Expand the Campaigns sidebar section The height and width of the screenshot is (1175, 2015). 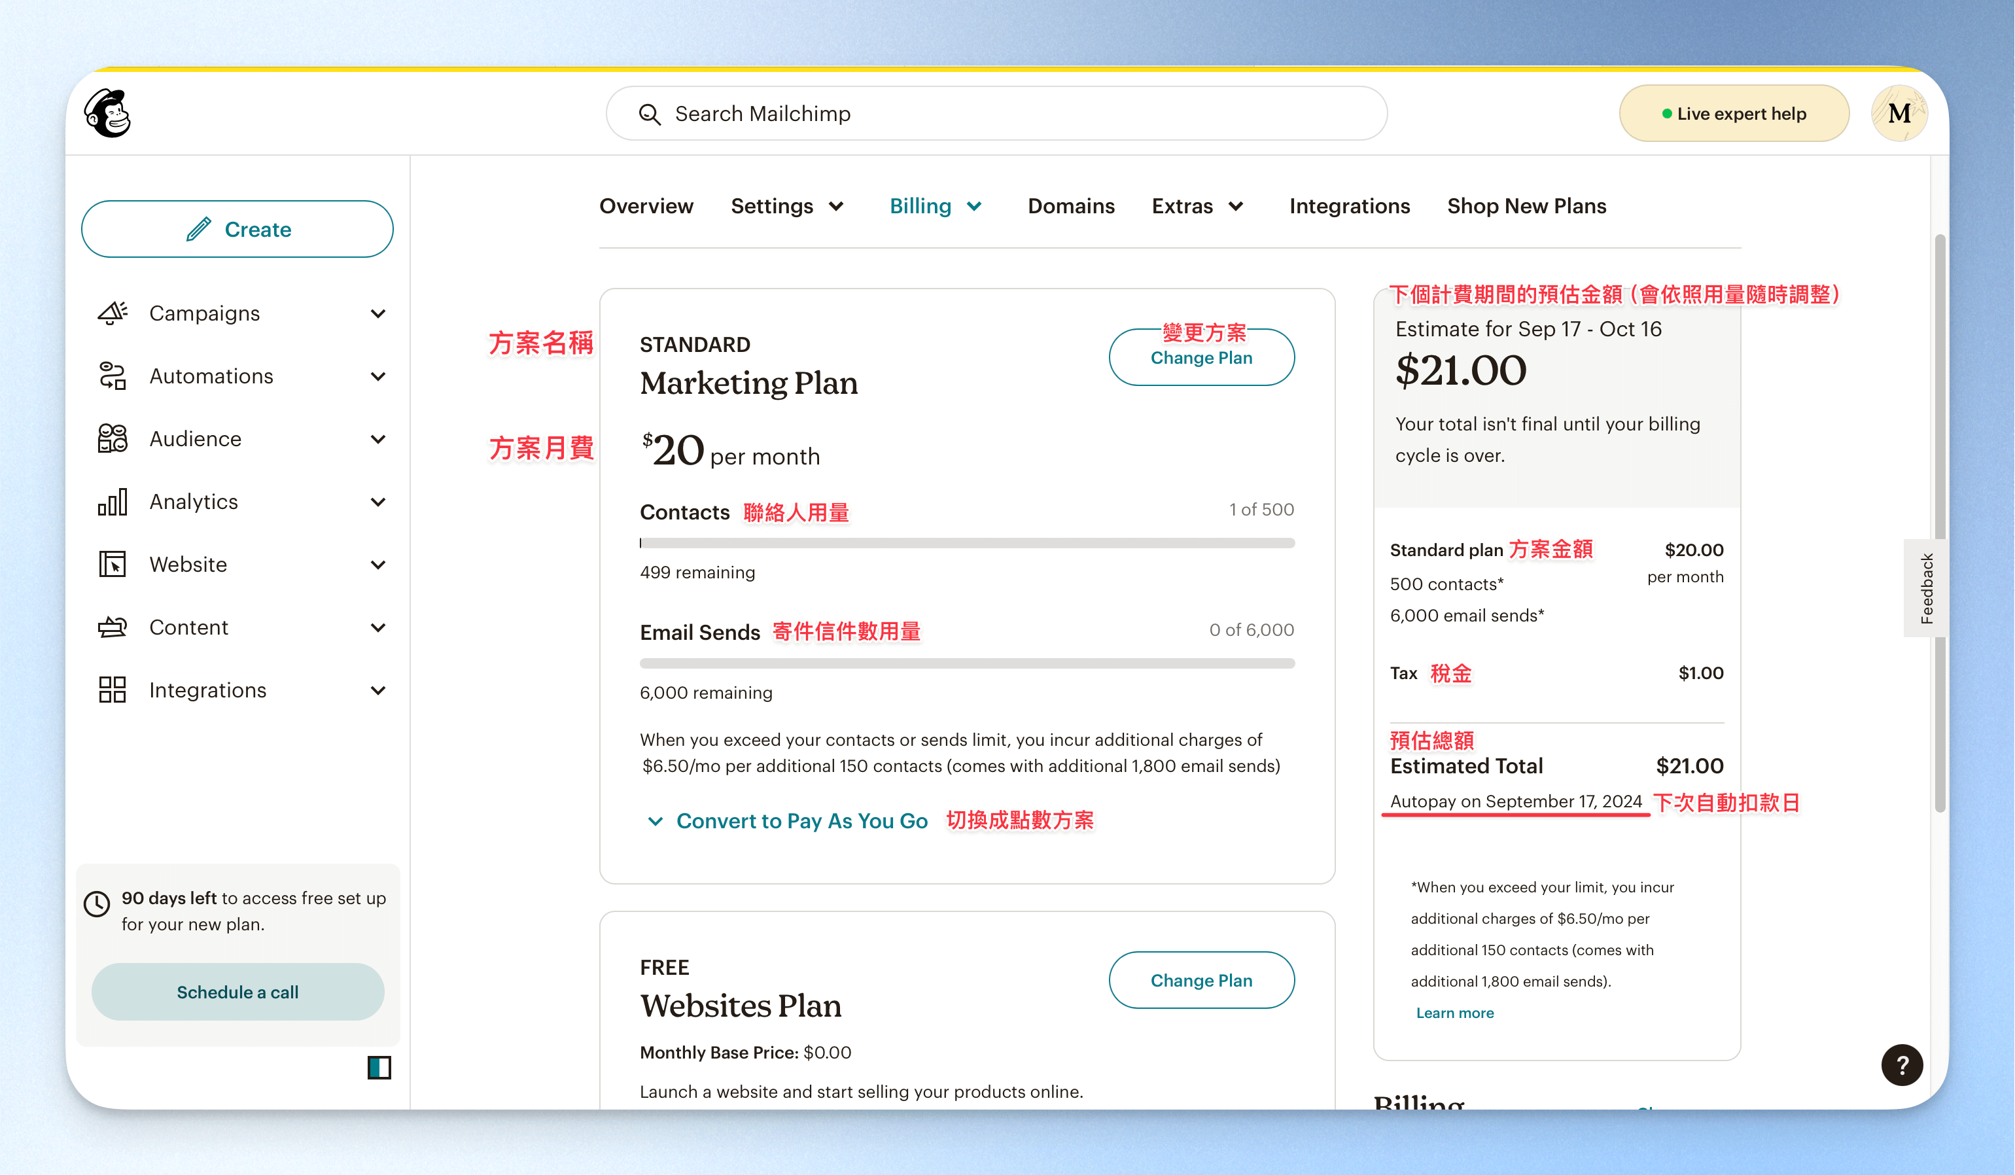(x=378, y=313)
